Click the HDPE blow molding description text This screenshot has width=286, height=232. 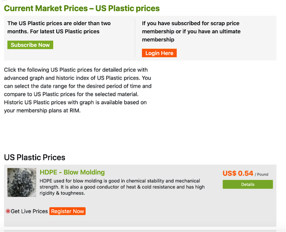(122, 184)
